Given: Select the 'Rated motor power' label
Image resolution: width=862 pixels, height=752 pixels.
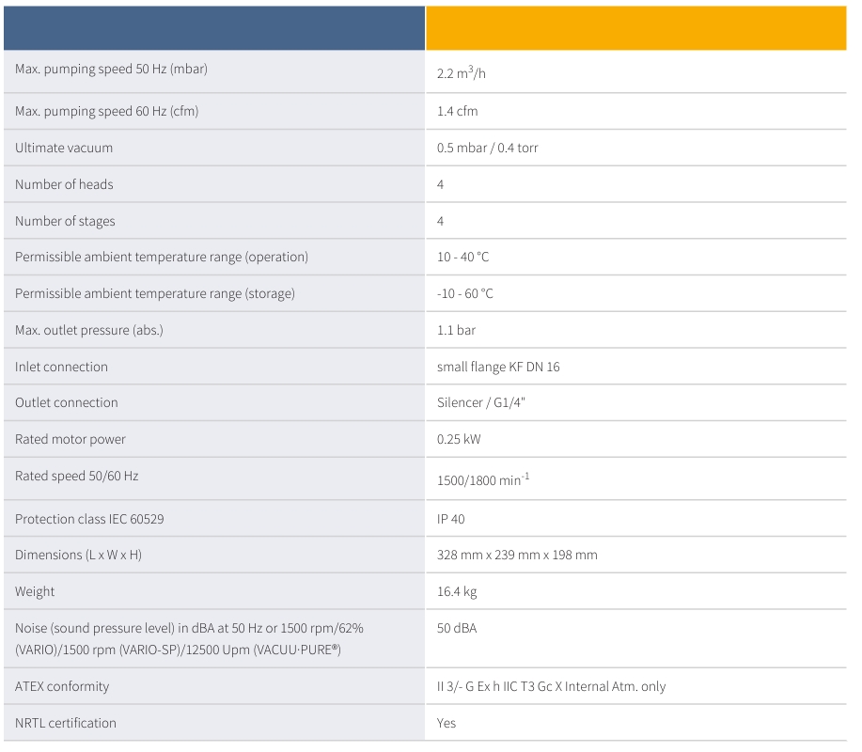Looking at the screenshot, I should click(71, 439).
